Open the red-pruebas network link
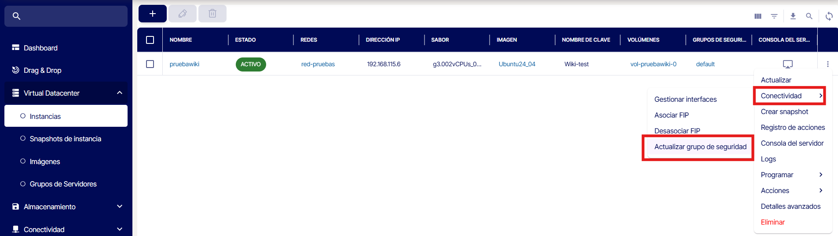This screenshot has width=838, height=236. [x=318, y=64]
